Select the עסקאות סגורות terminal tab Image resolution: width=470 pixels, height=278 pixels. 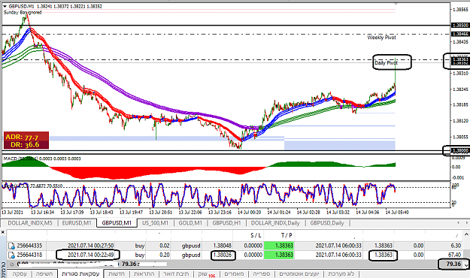[80, 273]
